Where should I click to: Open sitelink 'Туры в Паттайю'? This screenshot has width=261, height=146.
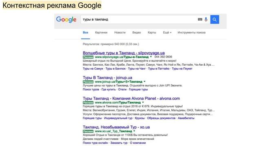[159, 69]
